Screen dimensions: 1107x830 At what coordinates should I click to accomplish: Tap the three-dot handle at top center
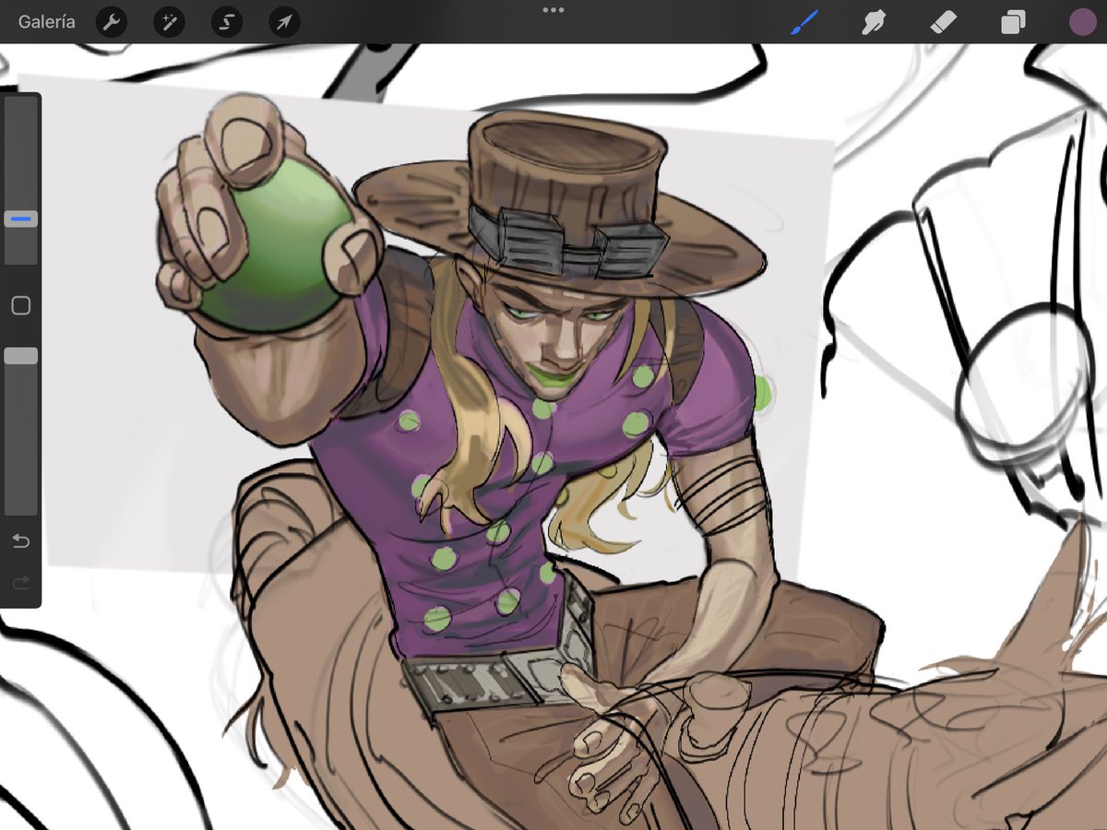click(x=553, y=9)
